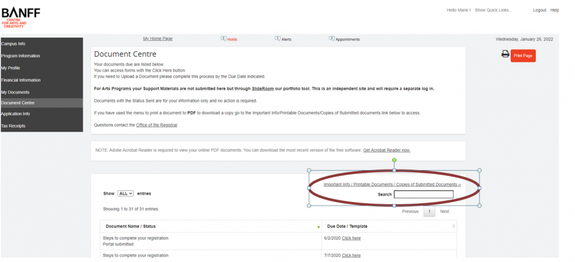575x262 pixels.
Task: Click the Wednesday, January 26, 2022 date
Action: click(524, 39)
